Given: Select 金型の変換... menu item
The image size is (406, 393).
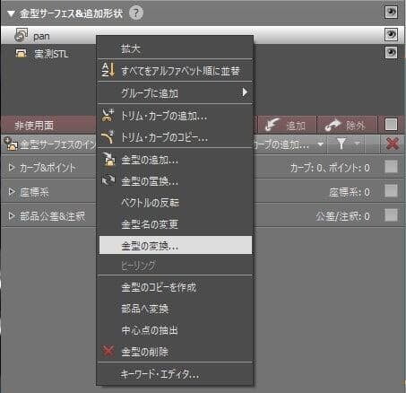Looking at the screenshot, I should point(176,245).
